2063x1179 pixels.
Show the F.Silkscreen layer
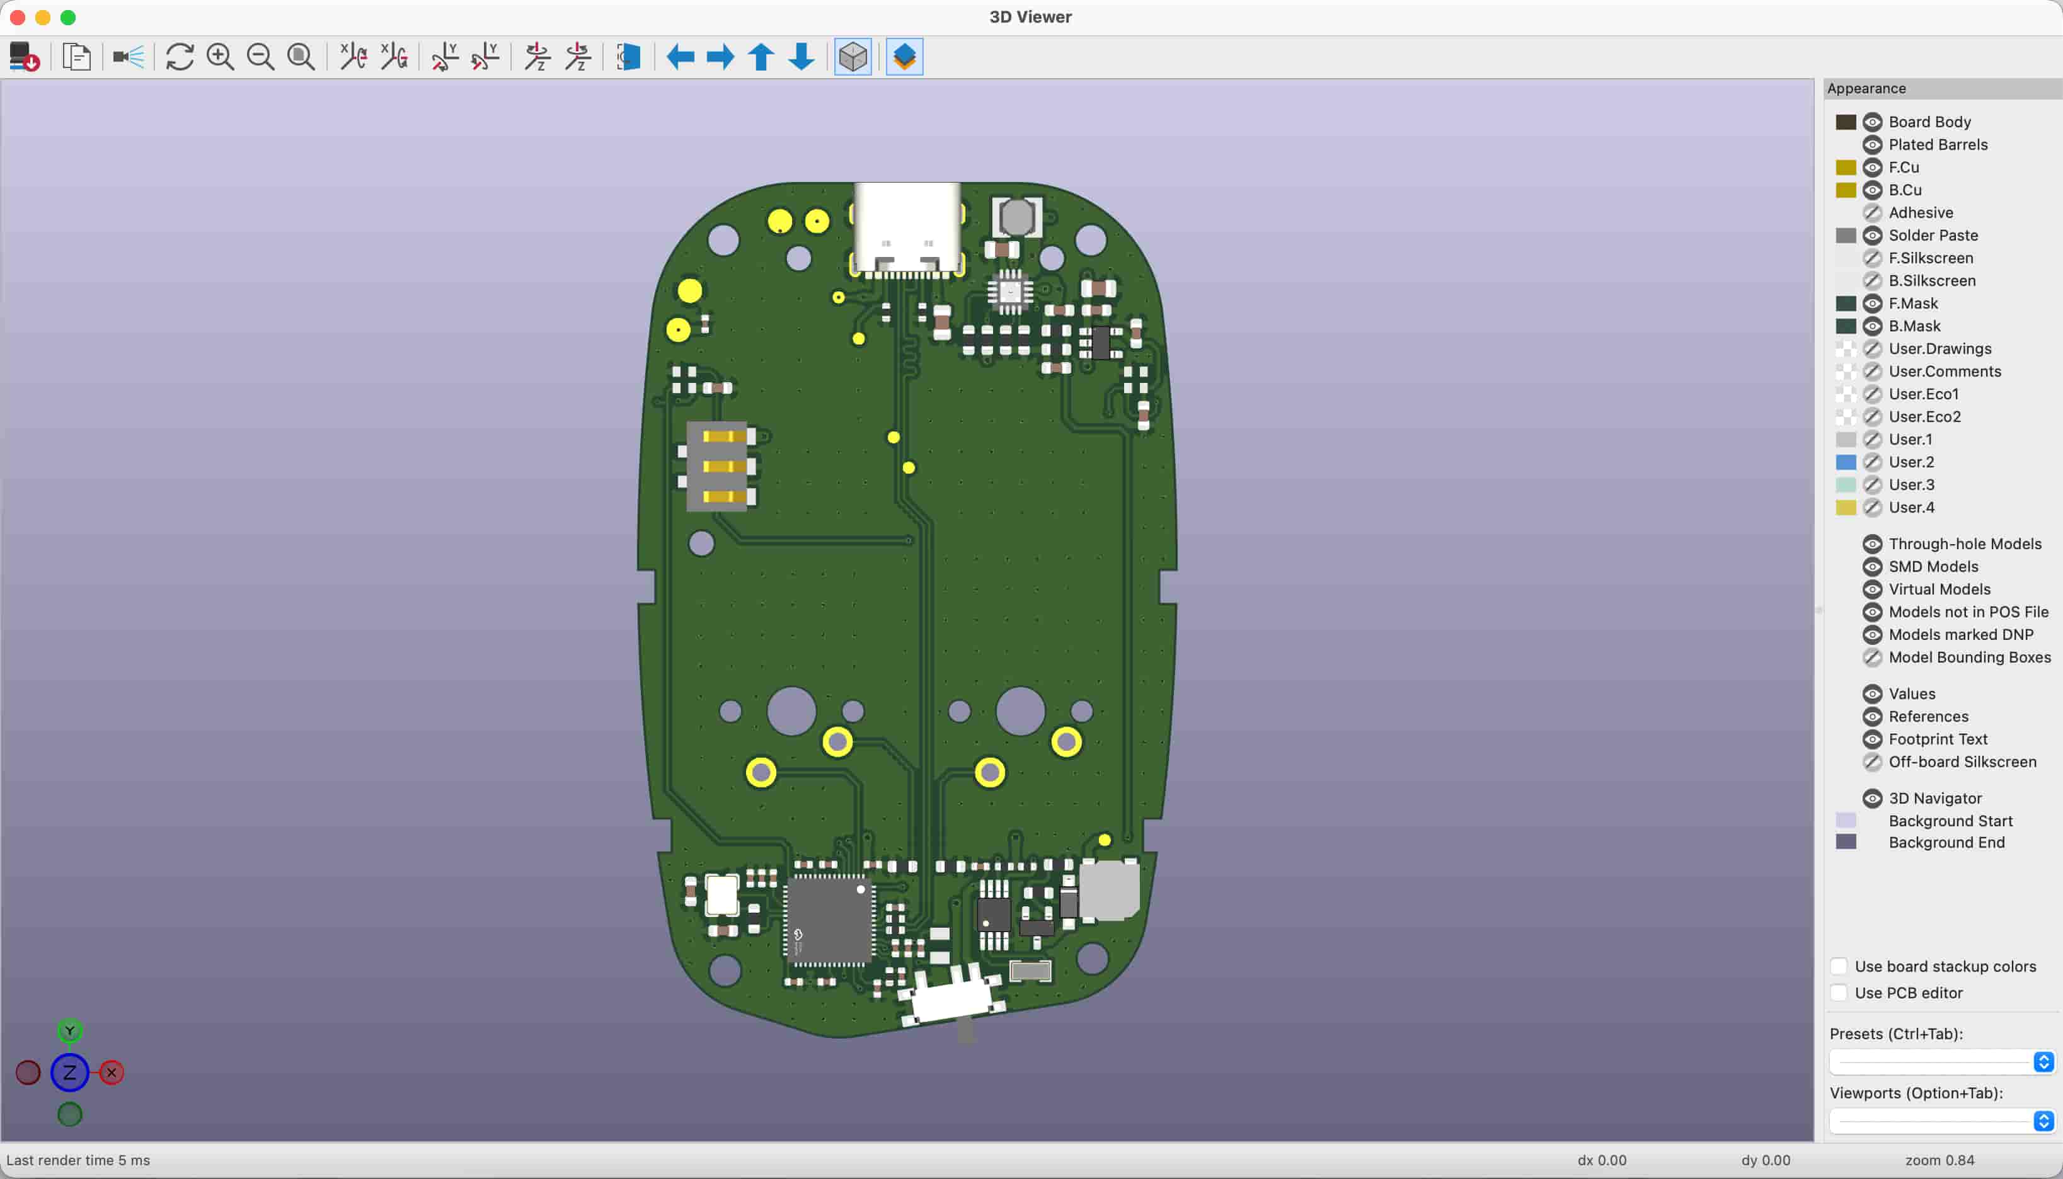pos(1872,258)
